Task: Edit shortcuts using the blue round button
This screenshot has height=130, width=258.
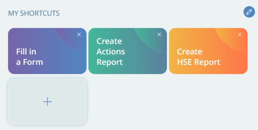Action: point(249,12)
